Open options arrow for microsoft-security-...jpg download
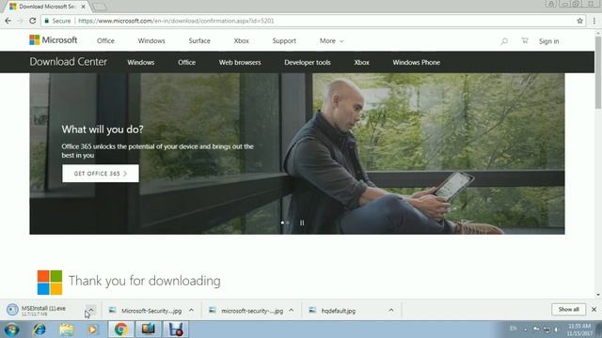Screen dimensions: 602x338 292,311
